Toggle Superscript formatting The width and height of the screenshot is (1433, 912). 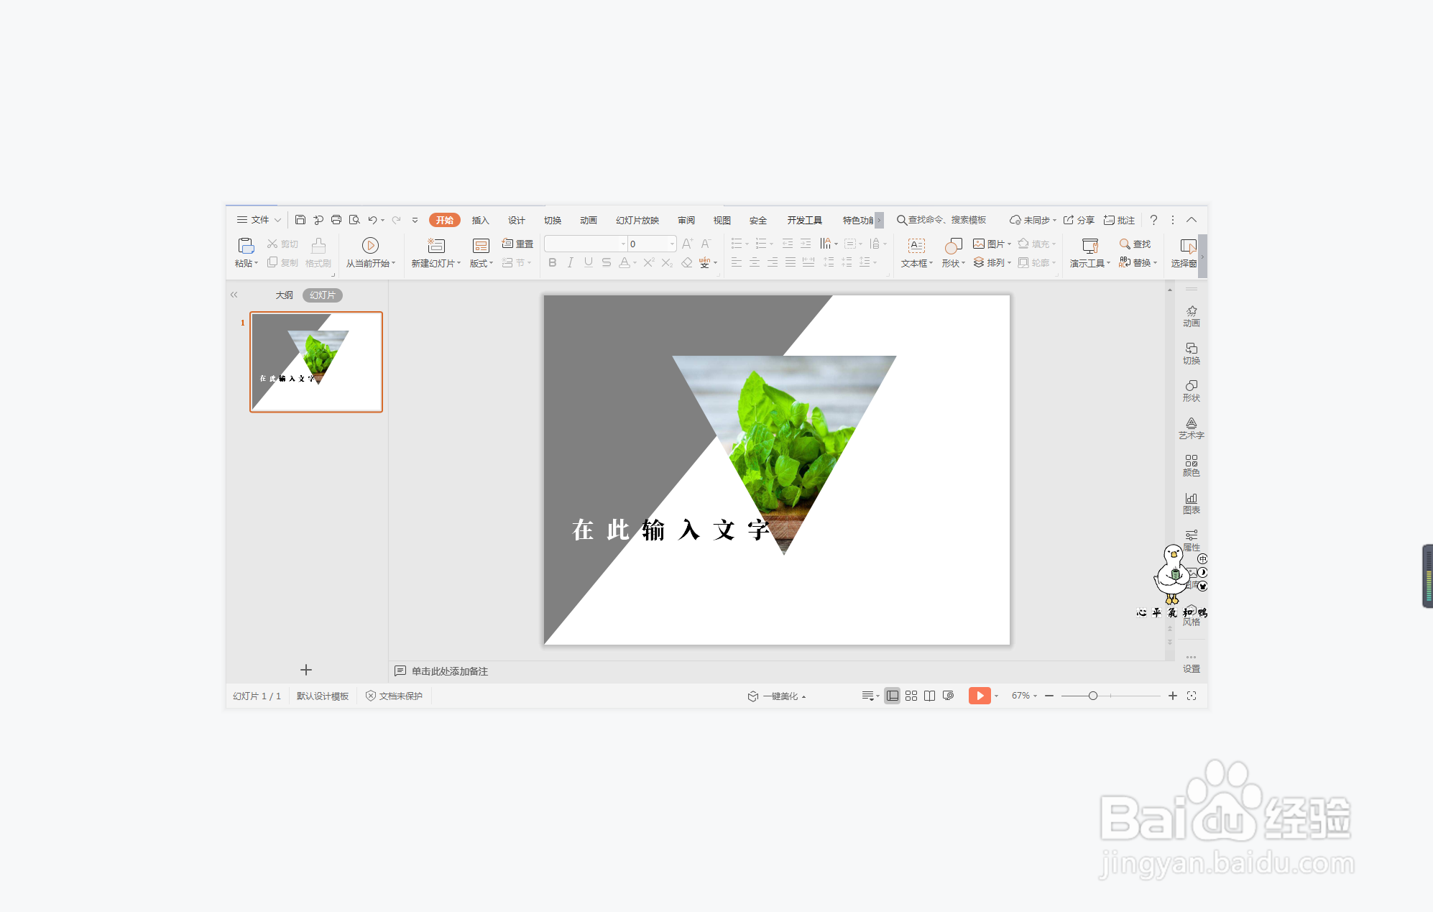coord(648,262)
